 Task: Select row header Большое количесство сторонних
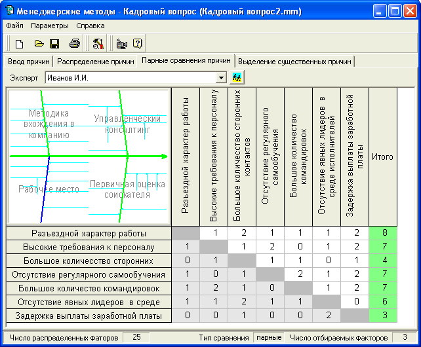coord(89,261)
